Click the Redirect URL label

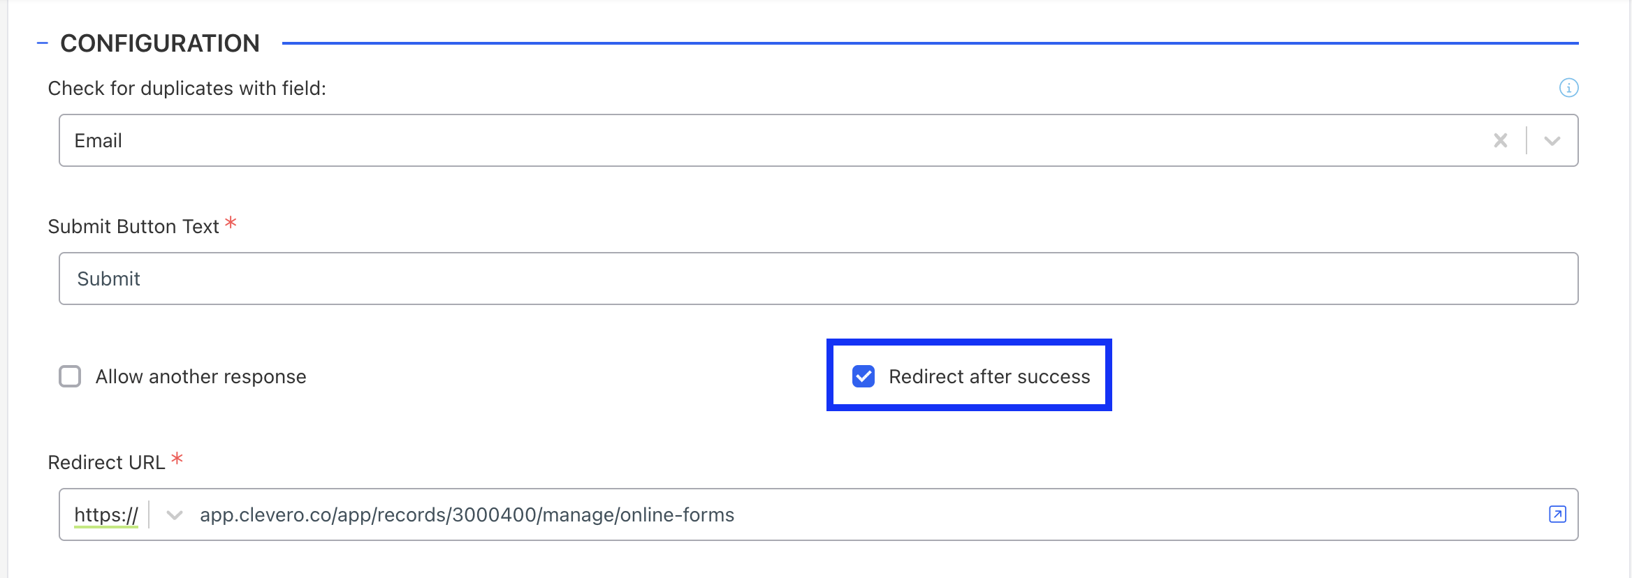pyautogui.click(x=106, y=462)
